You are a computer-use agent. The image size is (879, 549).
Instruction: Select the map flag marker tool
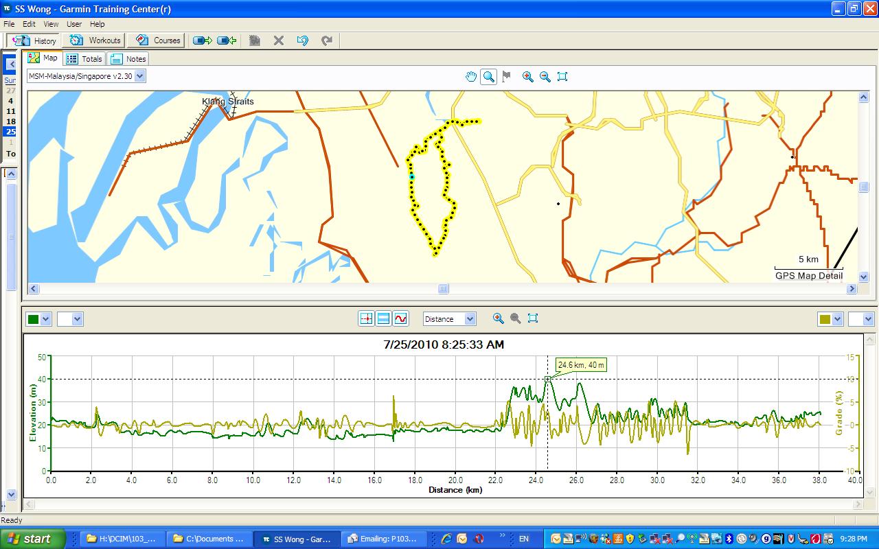click(x=507, y=77)
